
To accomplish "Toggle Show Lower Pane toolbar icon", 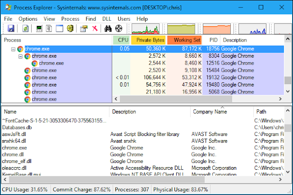I will [x=60, y=28].
